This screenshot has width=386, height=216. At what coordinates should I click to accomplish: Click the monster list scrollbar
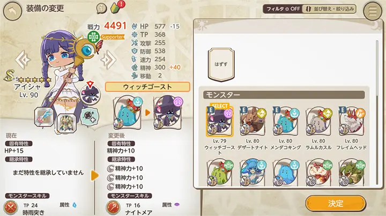pos(377,113)
